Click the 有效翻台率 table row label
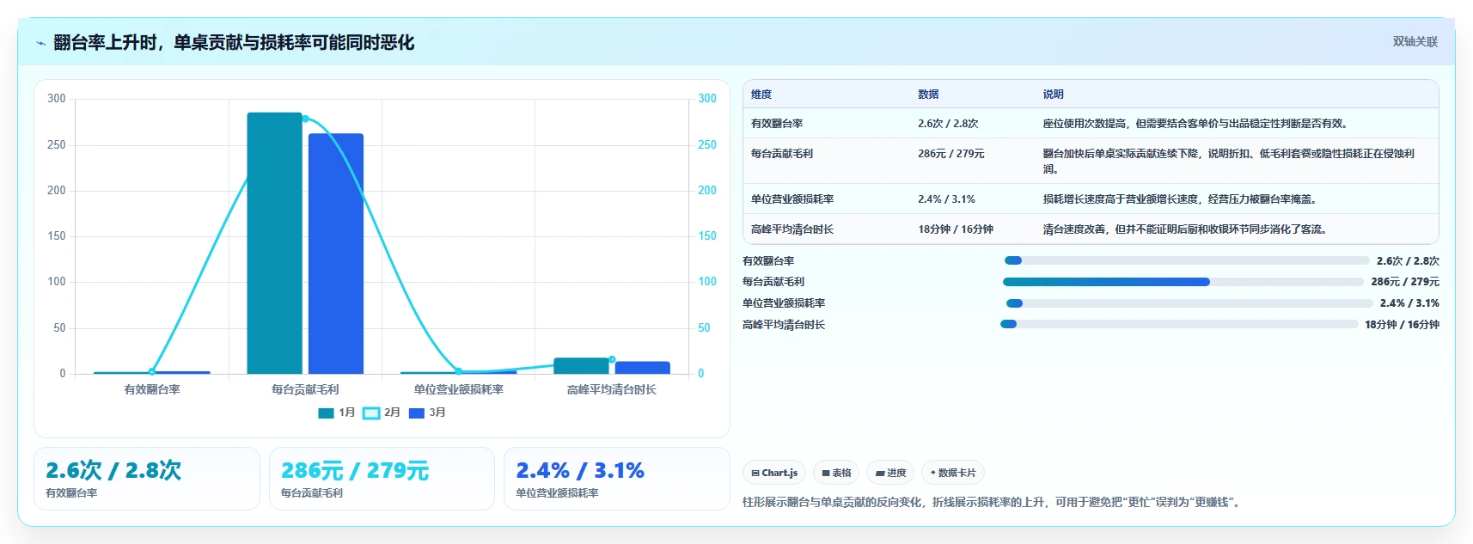The width and height of the screenshot is (1473, 544). coord(777,124)
